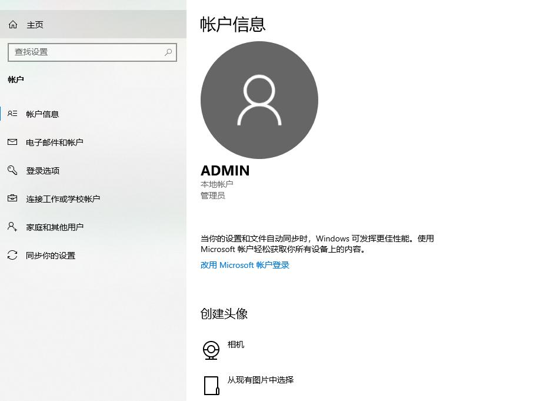Select the 家庭和其他用户 people icon

click(x=12, y=227)
